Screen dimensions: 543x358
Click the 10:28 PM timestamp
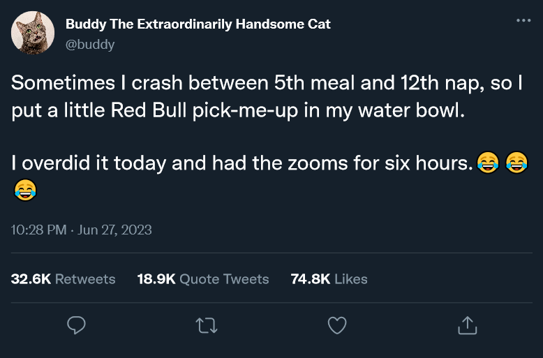coord(39,230)
